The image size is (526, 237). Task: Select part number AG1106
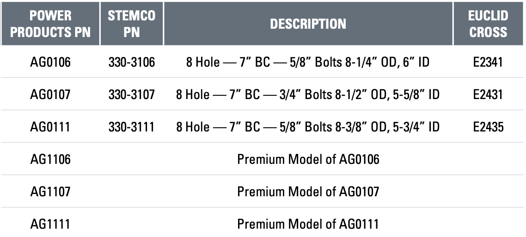coord(50,159)
